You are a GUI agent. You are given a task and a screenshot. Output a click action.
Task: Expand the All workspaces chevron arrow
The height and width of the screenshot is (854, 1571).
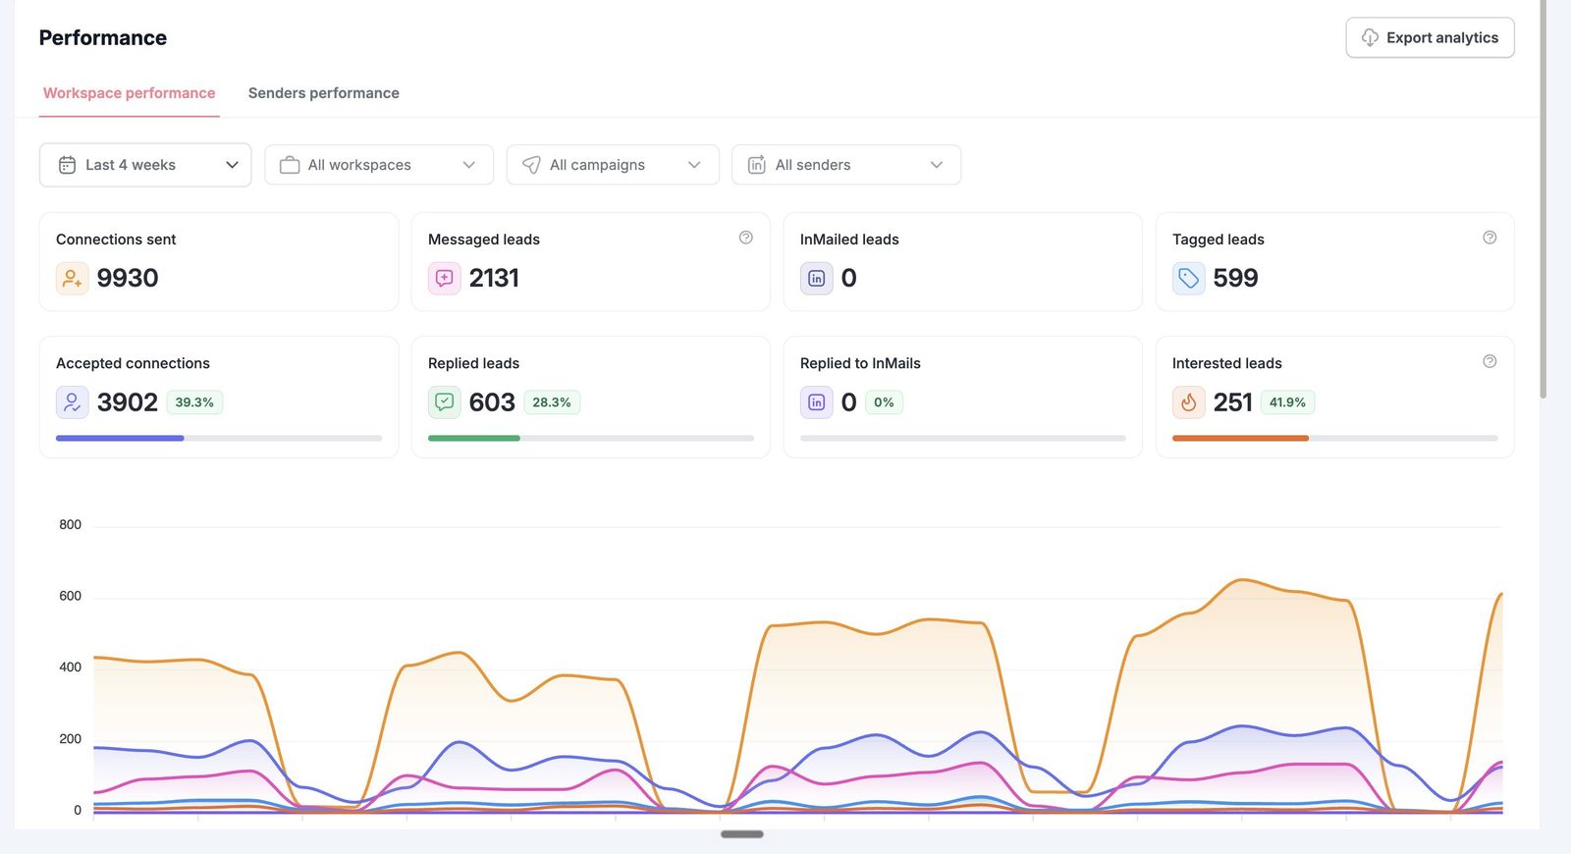tap(469, 165)
